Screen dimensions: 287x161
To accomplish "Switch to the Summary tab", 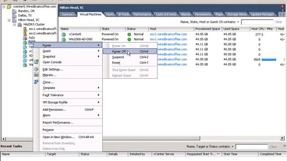I will (68, 14).
